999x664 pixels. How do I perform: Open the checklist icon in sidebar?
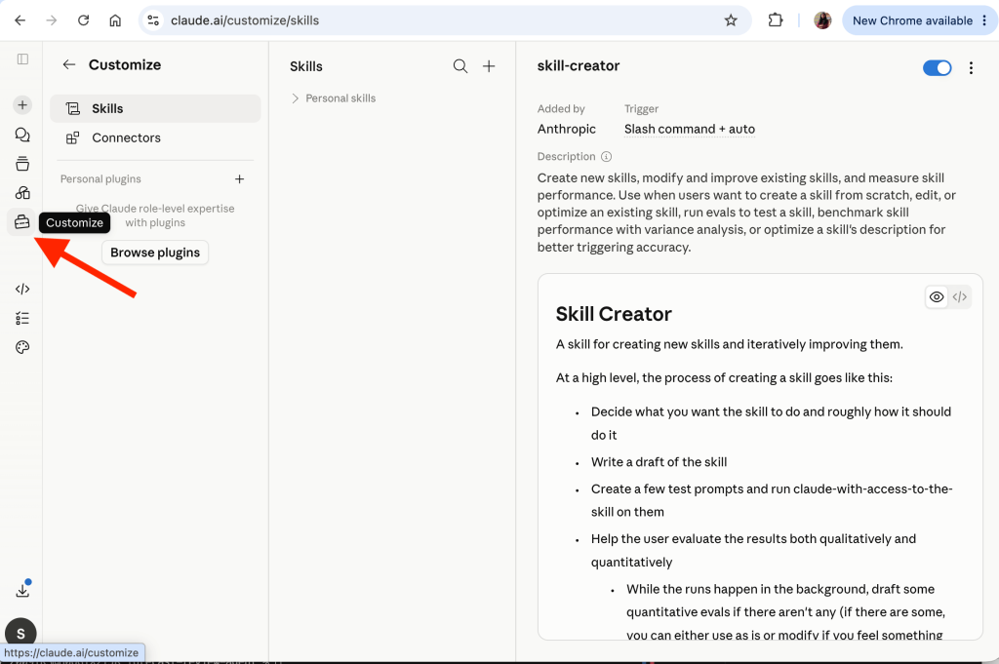click(x=22, y=318)
